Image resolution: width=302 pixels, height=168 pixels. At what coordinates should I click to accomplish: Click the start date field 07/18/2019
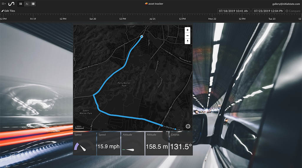click(233, 11)
